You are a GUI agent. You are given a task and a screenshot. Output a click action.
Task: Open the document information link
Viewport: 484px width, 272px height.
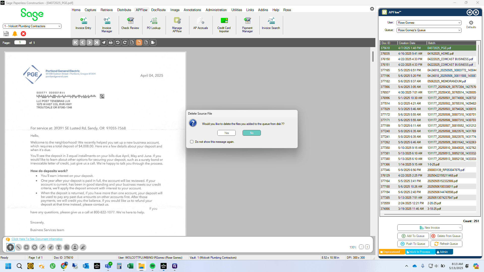(x=37, y=239)
